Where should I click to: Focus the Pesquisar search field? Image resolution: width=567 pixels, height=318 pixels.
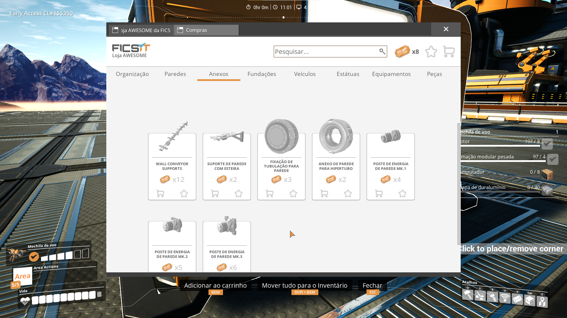(325, 52)
